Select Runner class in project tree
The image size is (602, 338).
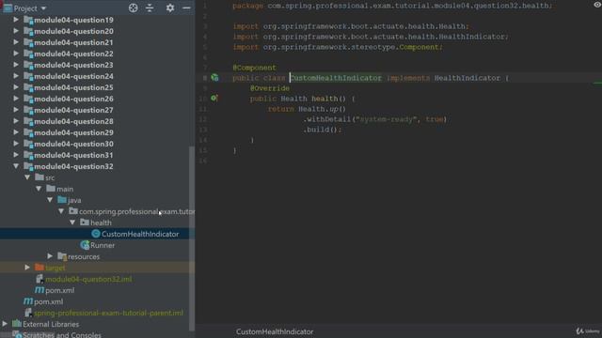(x=103, y=245)
